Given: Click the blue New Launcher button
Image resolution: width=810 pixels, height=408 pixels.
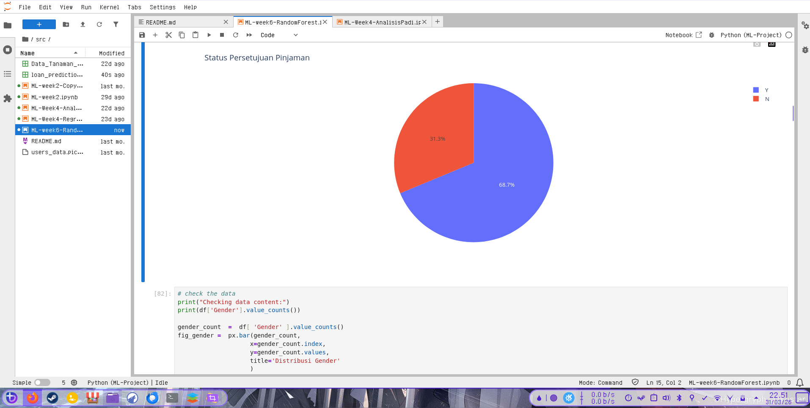Looking at the screenshot, I should pyautogui.click(x=39, y=24).
